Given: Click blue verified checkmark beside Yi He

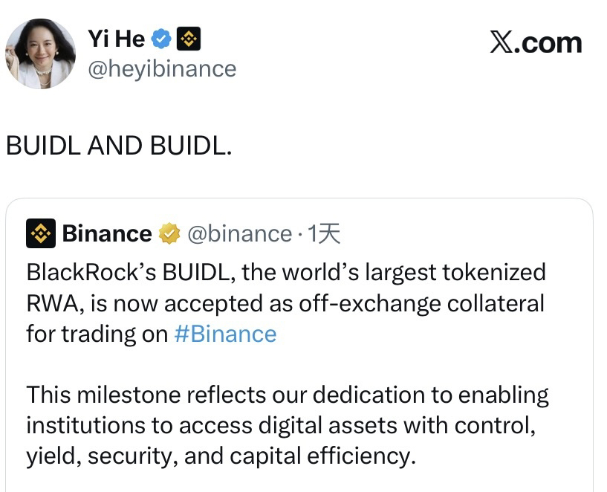Looking at the screenshot, I should pyautogui.click(x=161, y=38).
